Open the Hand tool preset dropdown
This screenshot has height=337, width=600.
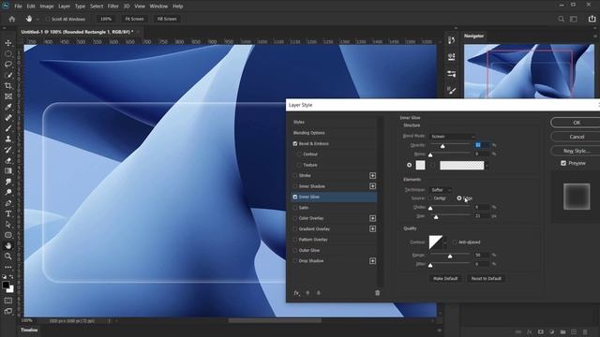pos(37,19)
